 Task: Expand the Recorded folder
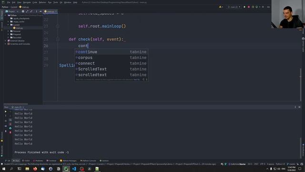pos(9,37)
